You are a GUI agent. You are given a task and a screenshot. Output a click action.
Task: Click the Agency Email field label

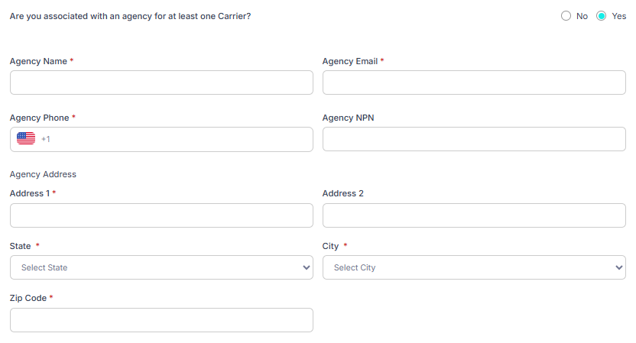coord(350,61)
